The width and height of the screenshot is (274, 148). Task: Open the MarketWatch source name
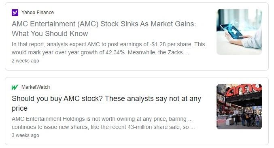click(x=36, y=87)
